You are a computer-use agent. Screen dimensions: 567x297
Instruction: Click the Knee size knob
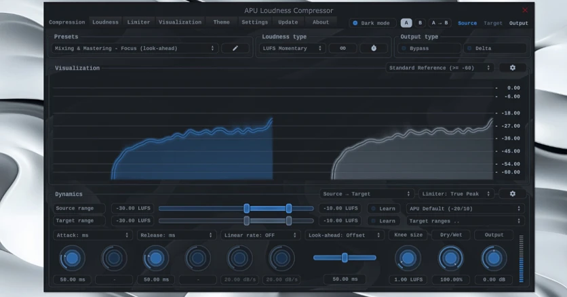(408, 258)
